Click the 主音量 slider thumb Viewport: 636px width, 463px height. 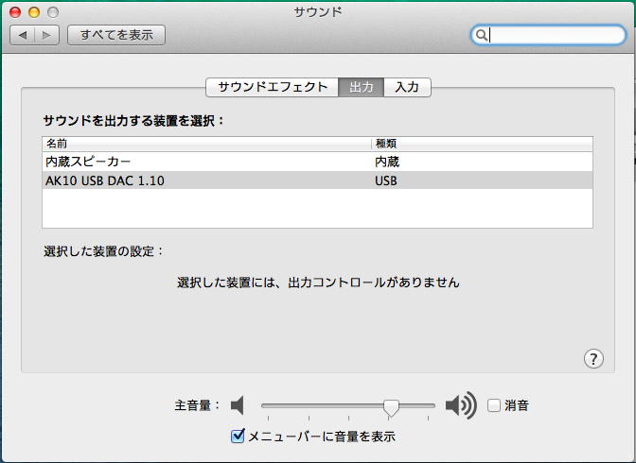pos(391,407)
